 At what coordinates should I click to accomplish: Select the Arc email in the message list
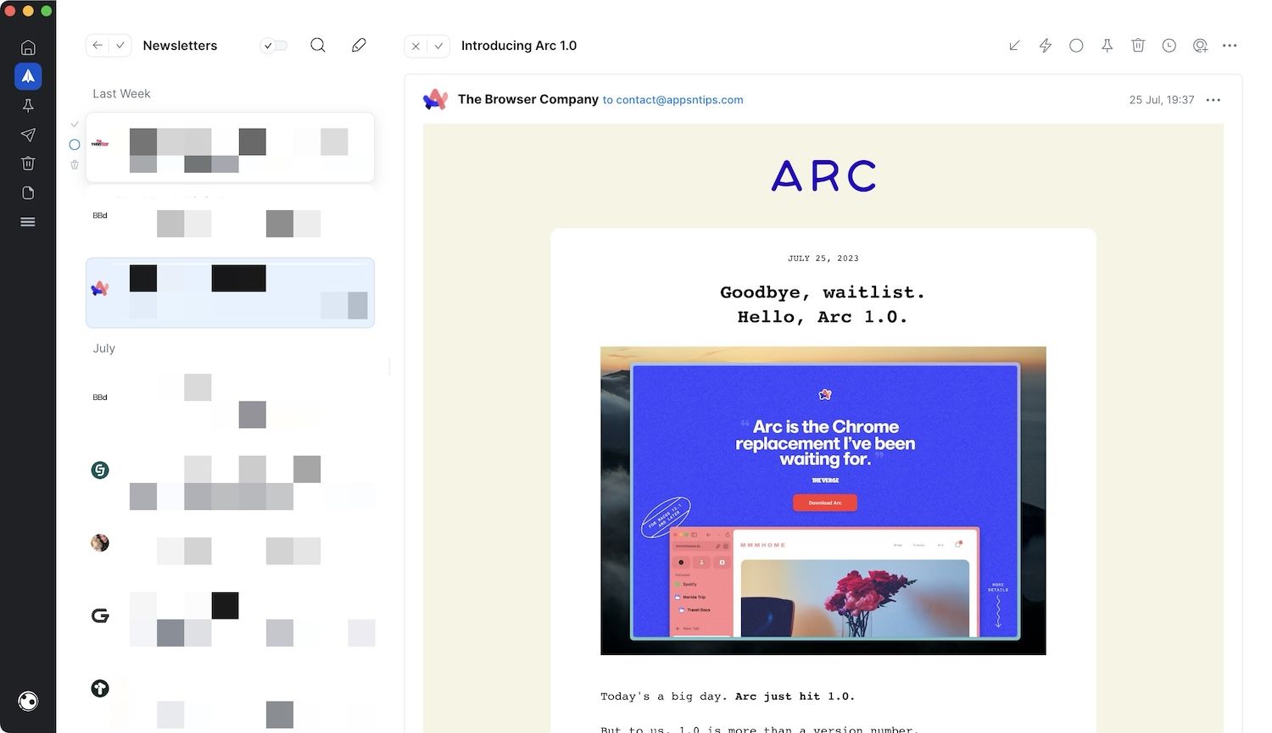point(230,292)
